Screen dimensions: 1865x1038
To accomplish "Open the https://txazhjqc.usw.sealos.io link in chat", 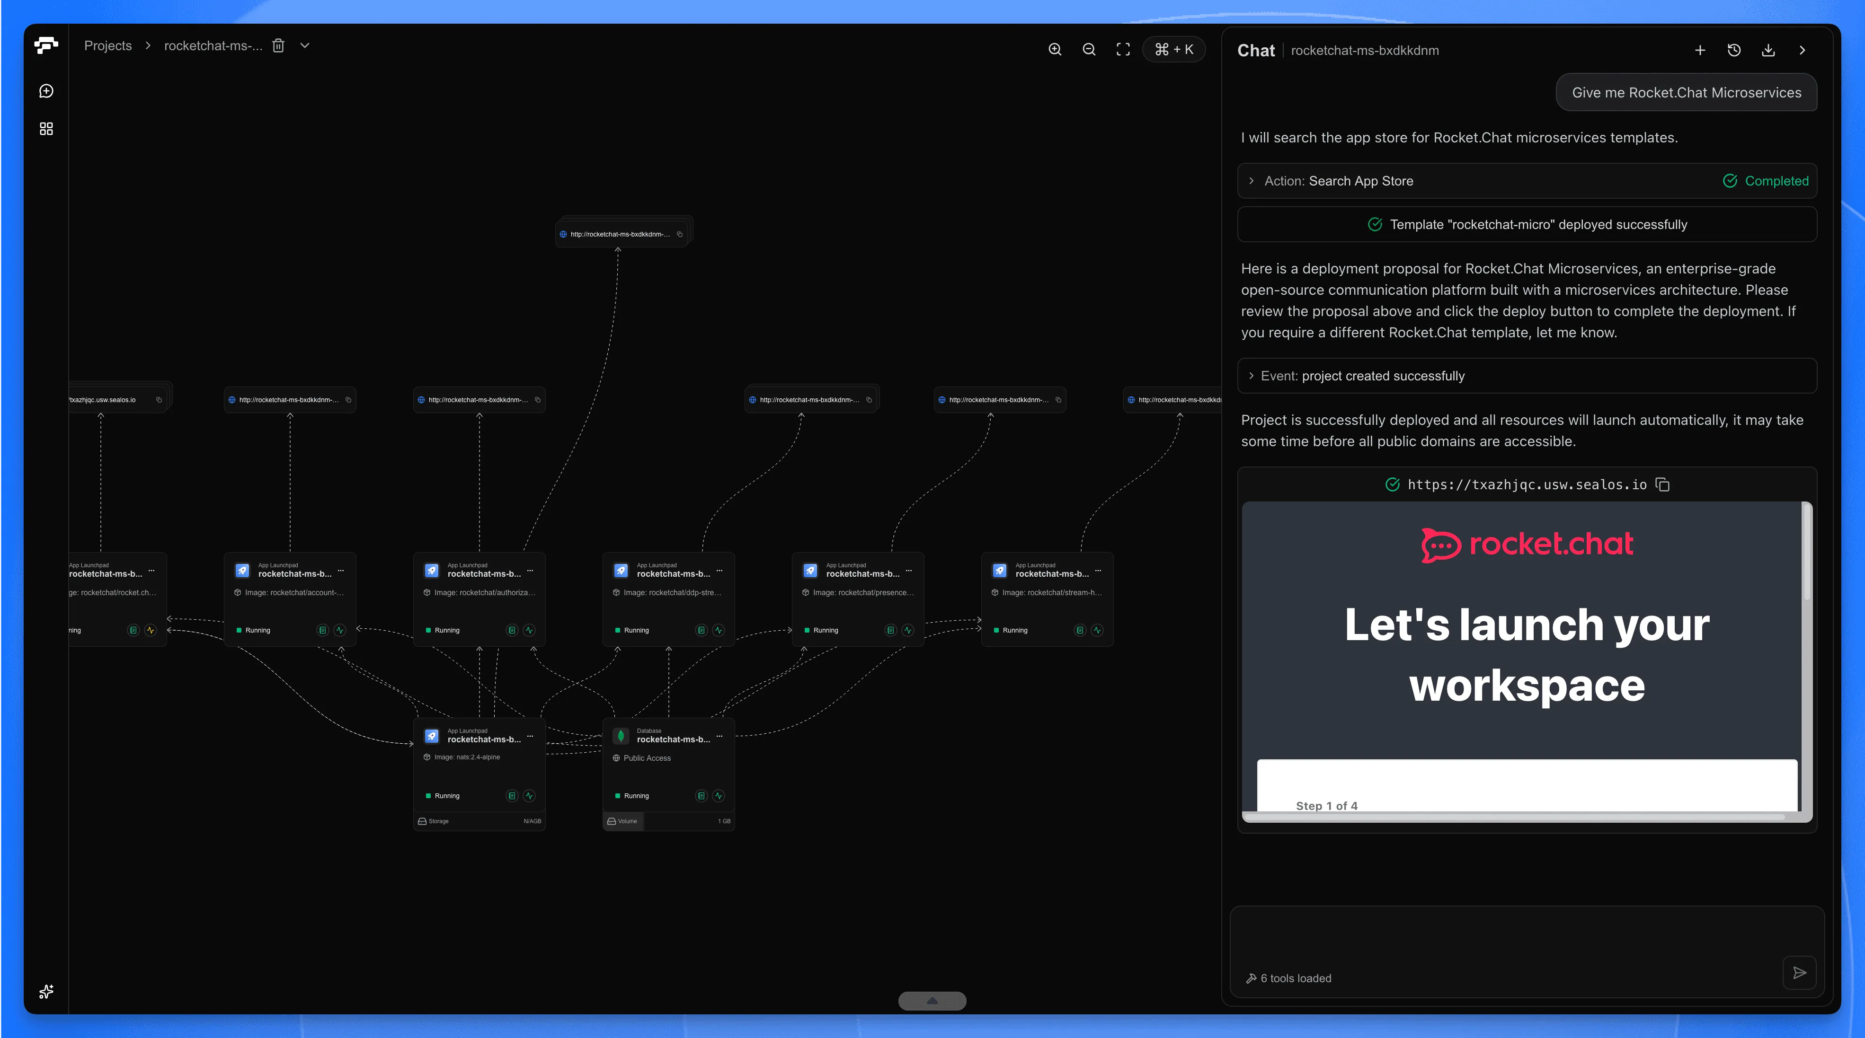I will pos(1527,485).
